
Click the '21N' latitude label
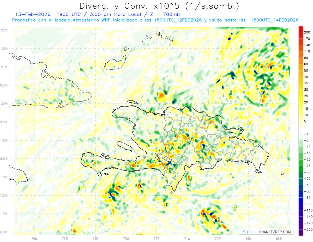click(4, 67)
